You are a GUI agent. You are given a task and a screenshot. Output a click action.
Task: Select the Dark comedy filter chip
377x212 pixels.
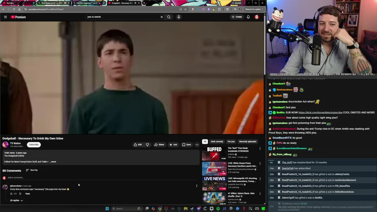[217, 142]
